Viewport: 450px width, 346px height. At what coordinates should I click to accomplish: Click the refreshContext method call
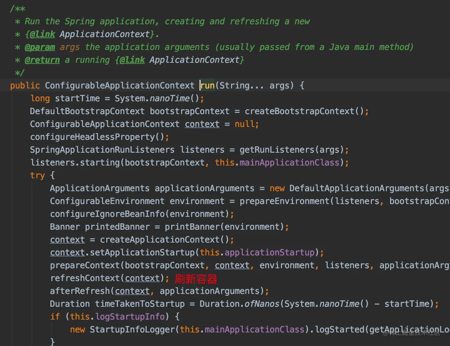tap(85, 278)
